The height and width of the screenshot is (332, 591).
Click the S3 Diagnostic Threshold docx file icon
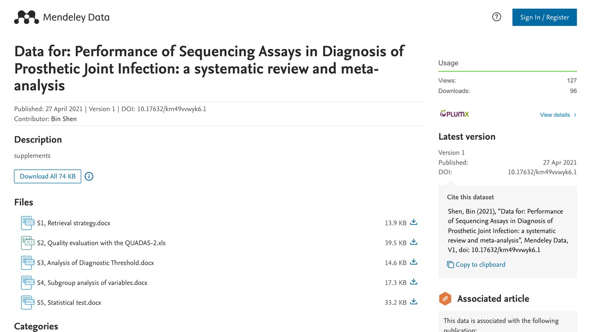[28, 263]
